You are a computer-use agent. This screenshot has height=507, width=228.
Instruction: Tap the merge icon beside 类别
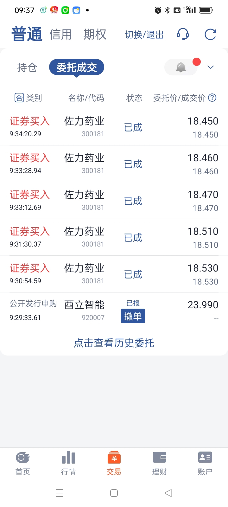click(x=19, y=98)
